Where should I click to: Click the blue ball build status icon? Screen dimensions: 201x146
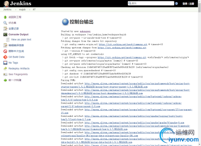click(65, 22)
